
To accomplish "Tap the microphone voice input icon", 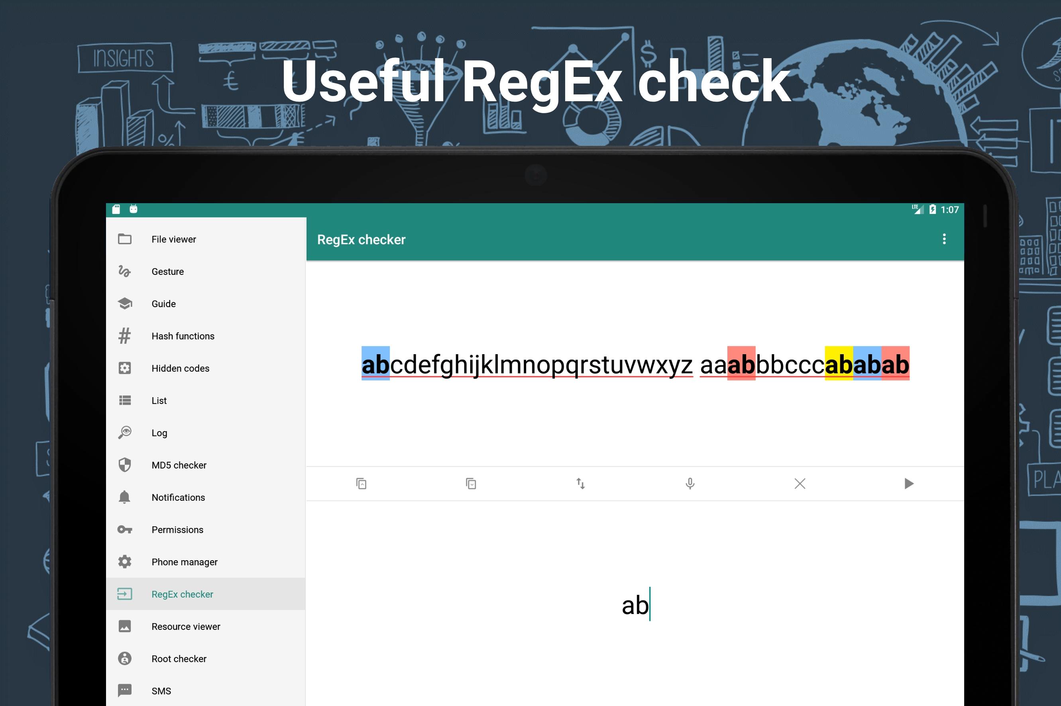I will point(690,484).
